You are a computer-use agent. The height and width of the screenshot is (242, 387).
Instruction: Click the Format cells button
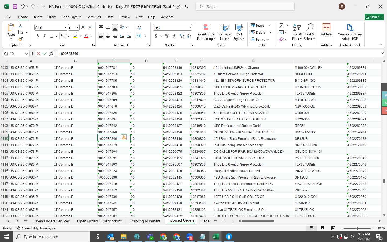pyautogui.click(x=260, y=39)
